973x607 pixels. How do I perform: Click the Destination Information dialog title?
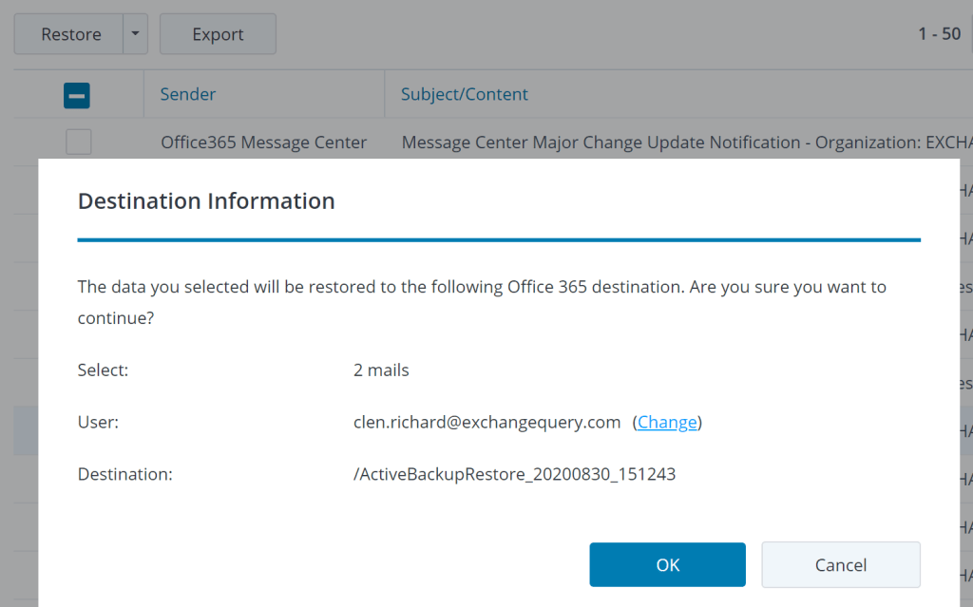click(206, 201)
